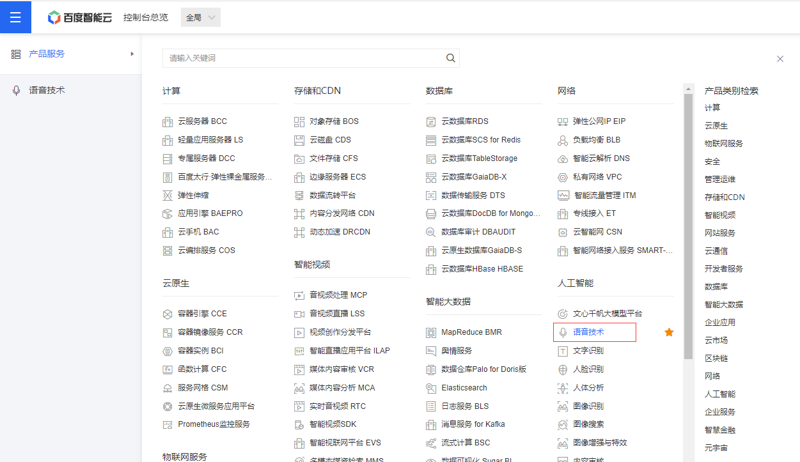The image size is (800, 462).
Task: Open the hamburger menu button
Action: click(x=16, y=17)
